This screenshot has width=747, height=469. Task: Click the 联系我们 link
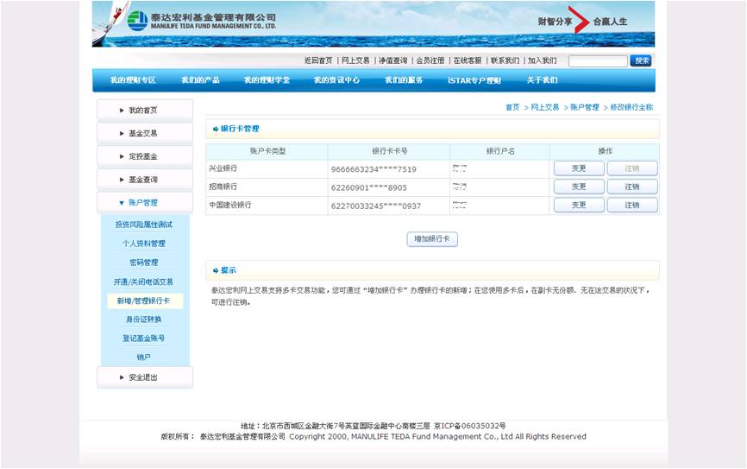(x=505, y=60)
